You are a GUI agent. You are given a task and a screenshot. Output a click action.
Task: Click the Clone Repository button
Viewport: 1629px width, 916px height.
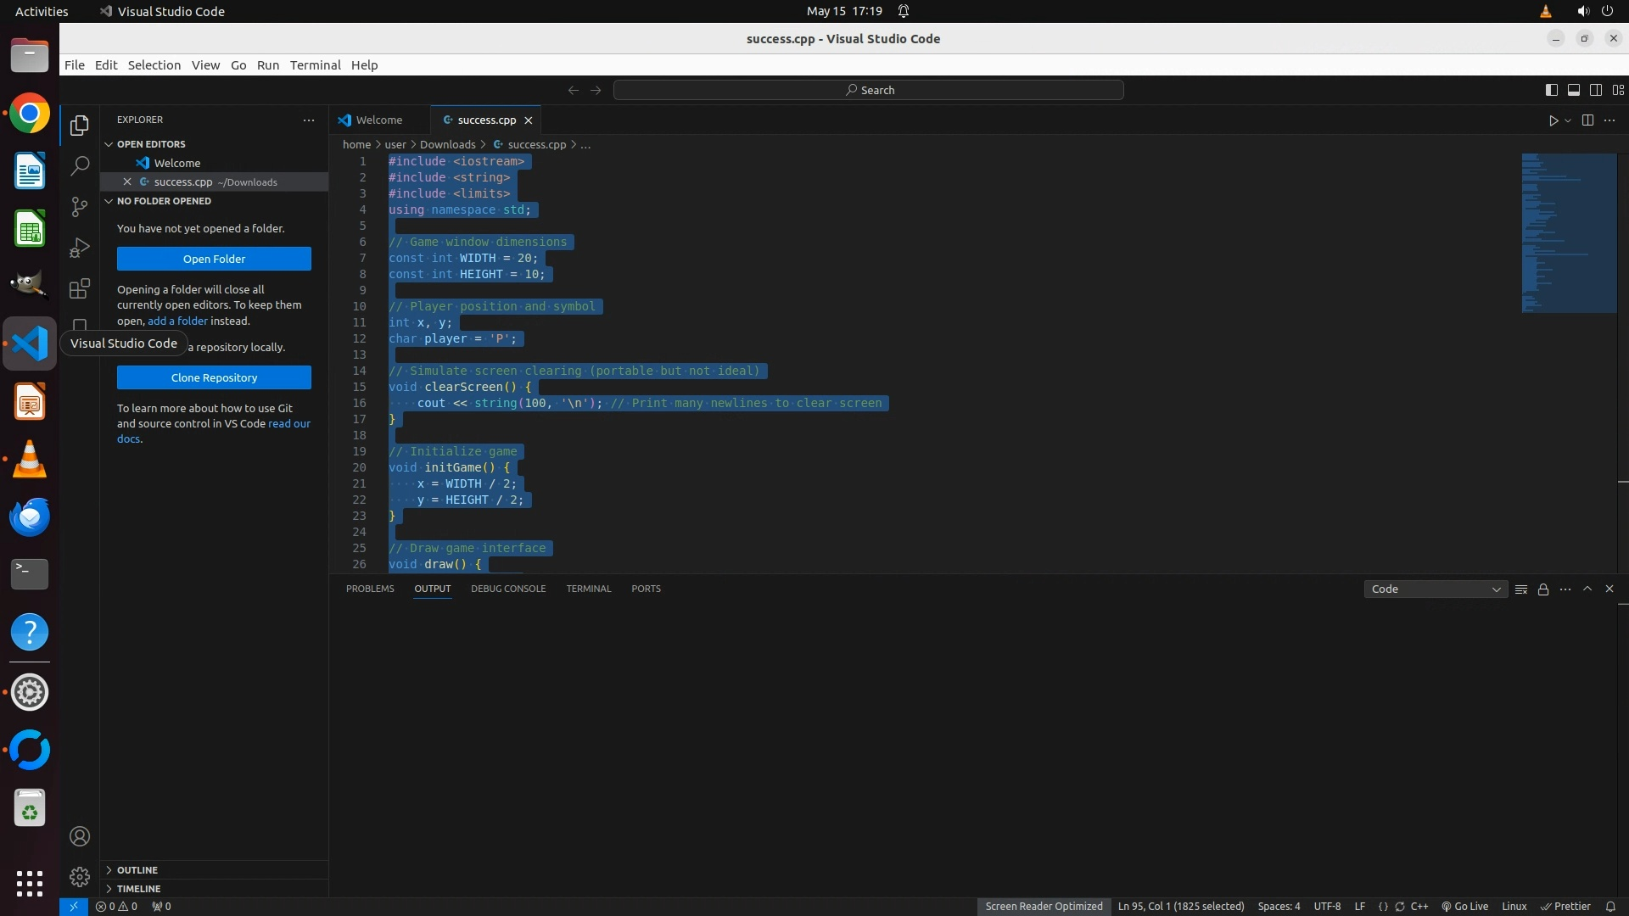click(214, 377)
